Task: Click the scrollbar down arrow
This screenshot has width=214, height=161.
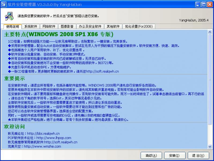Action: (x=210, y=147)
